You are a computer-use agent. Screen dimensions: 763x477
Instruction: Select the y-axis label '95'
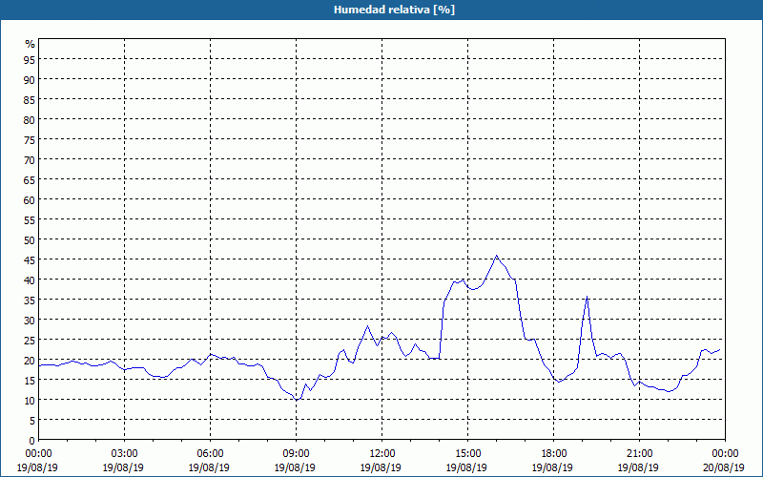(x=30, y=59)
